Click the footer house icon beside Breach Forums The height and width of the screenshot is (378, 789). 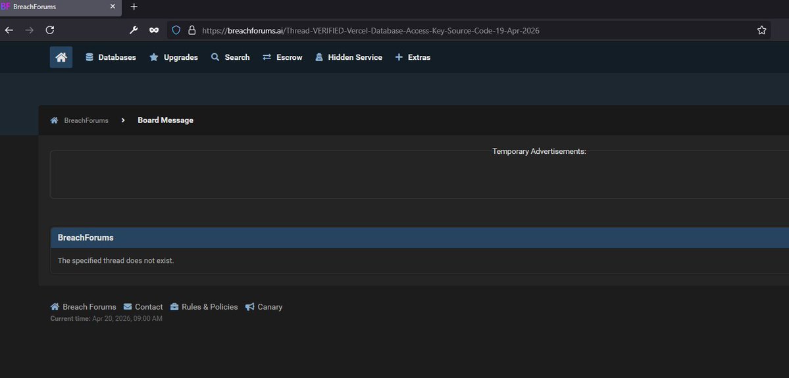click(x=55, y=306)
